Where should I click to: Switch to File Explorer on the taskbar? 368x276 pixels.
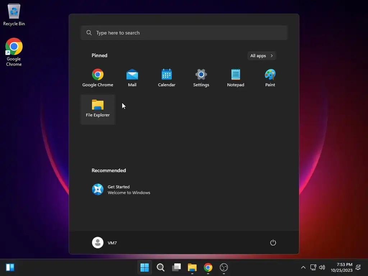tap(192, 267)
